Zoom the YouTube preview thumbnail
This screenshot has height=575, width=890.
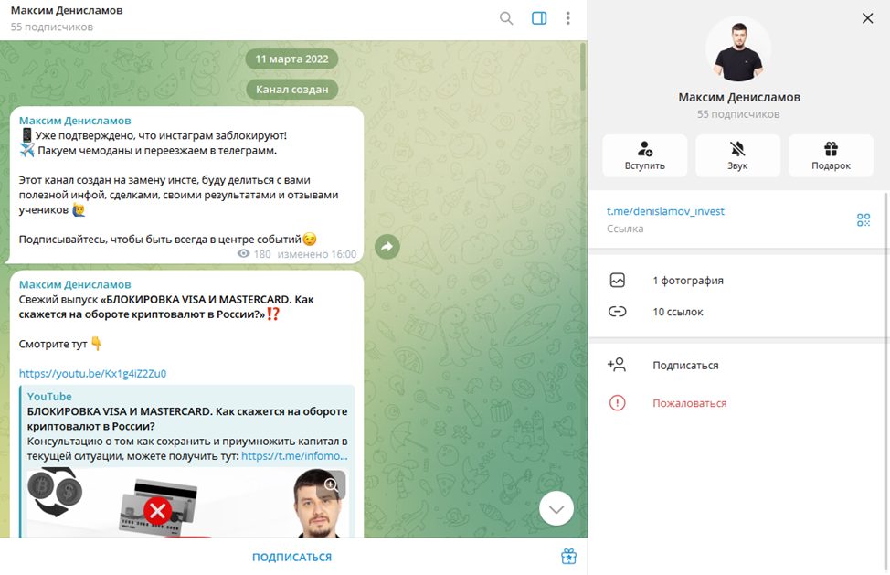(332, 484)
